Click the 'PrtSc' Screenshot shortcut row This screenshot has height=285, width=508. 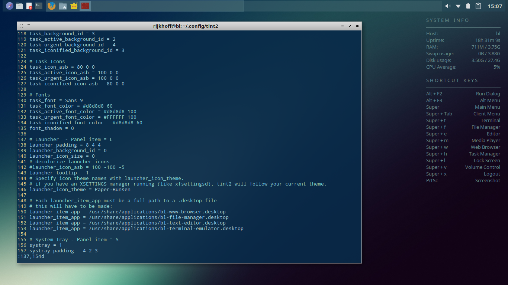(463, 181)
